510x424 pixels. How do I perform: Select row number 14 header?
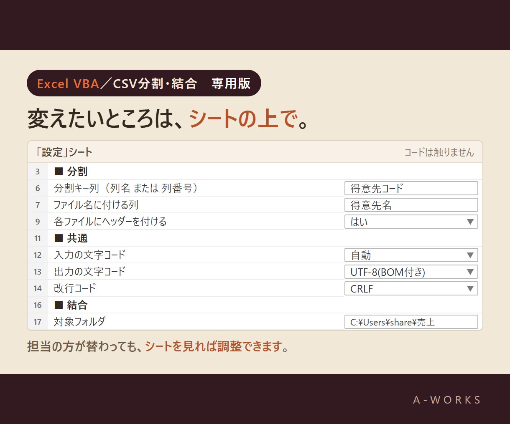(x=38, y=288)
